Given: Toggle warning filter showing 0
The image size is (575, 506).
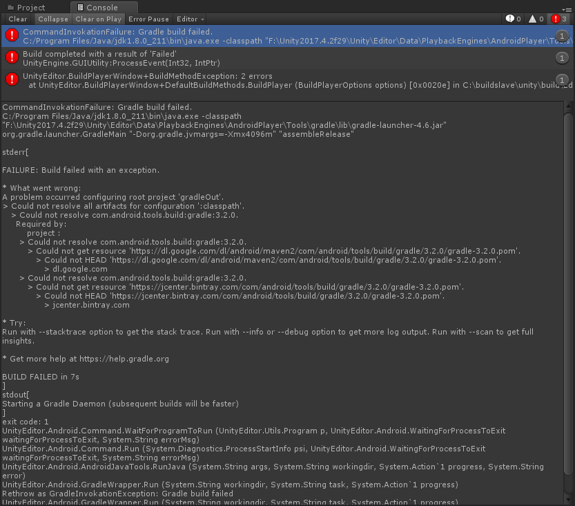Looking at the screenshot, I should tap(536, 19).
